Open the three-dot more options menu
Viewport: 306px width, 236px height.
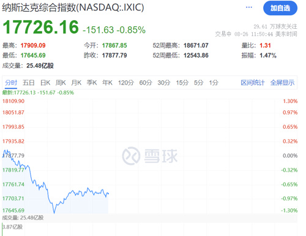pyautogui.click(x=249, y=7)
